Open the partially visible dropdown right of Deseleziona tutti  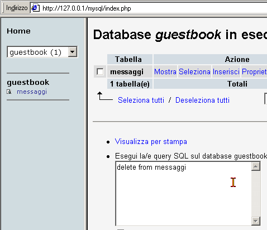[x=265, y=99]
